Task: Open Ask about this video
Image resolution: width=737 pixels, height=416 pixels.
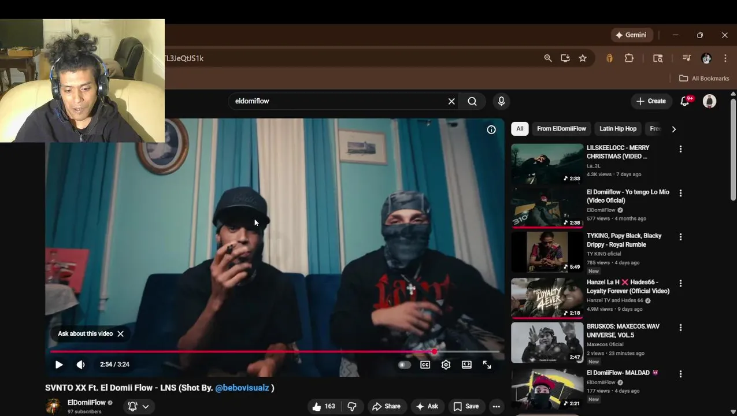Action: click(85, 333)
